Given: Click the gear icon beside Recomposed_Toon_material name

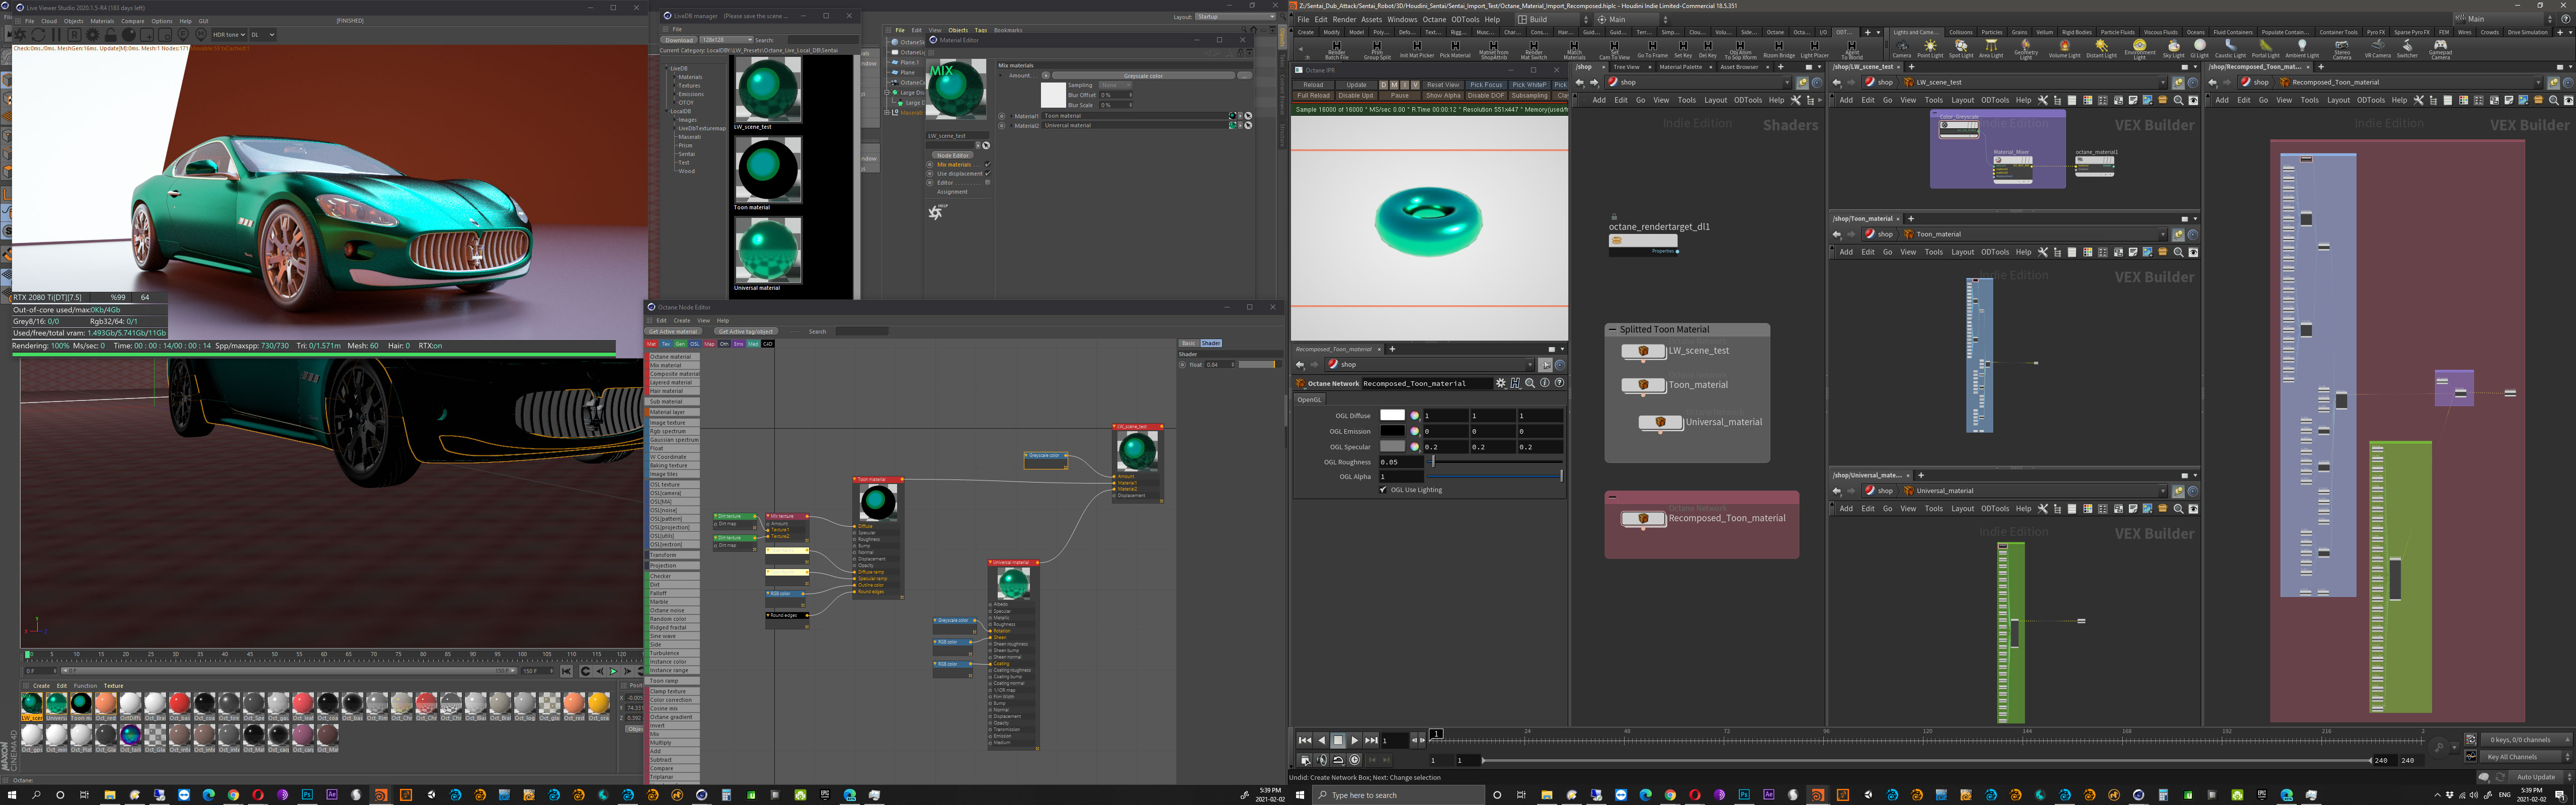Looking at the screenshot, I should point(1500,383).
